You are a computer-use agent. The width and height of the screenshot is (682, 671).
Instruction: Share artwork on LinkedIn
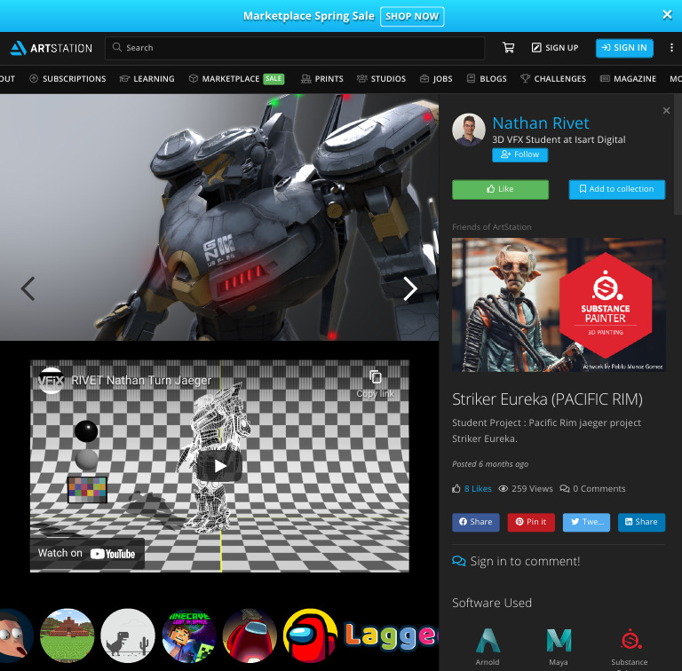(641, 522)
